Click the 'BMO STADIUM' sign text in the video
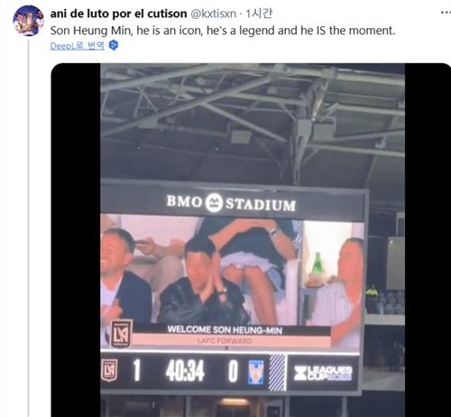The width and height of the screenshot is (451, 417). [231, 203]
